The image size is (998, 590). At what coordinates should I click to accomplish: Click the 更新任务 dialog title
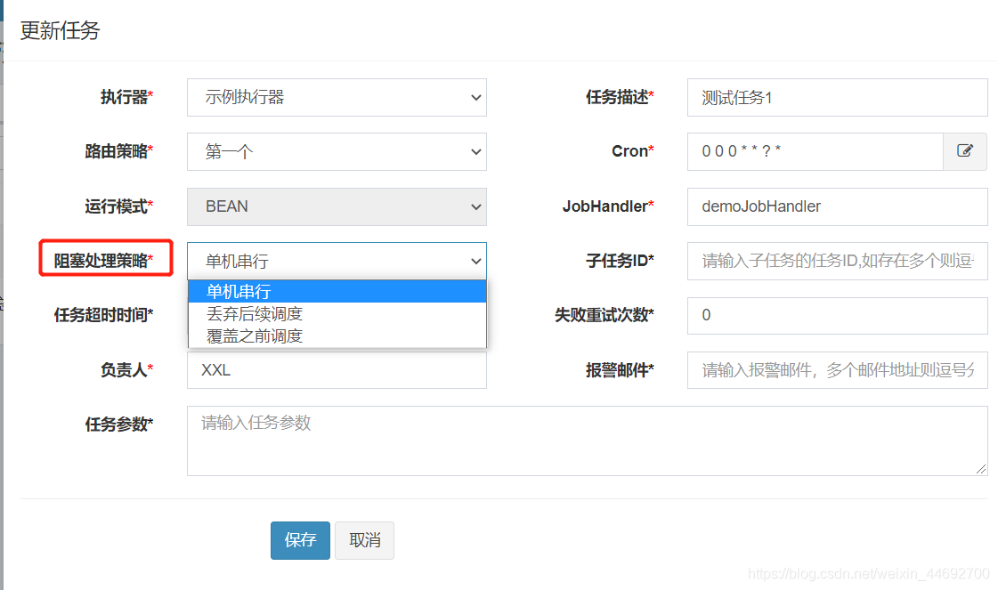(x=60, y=30)
